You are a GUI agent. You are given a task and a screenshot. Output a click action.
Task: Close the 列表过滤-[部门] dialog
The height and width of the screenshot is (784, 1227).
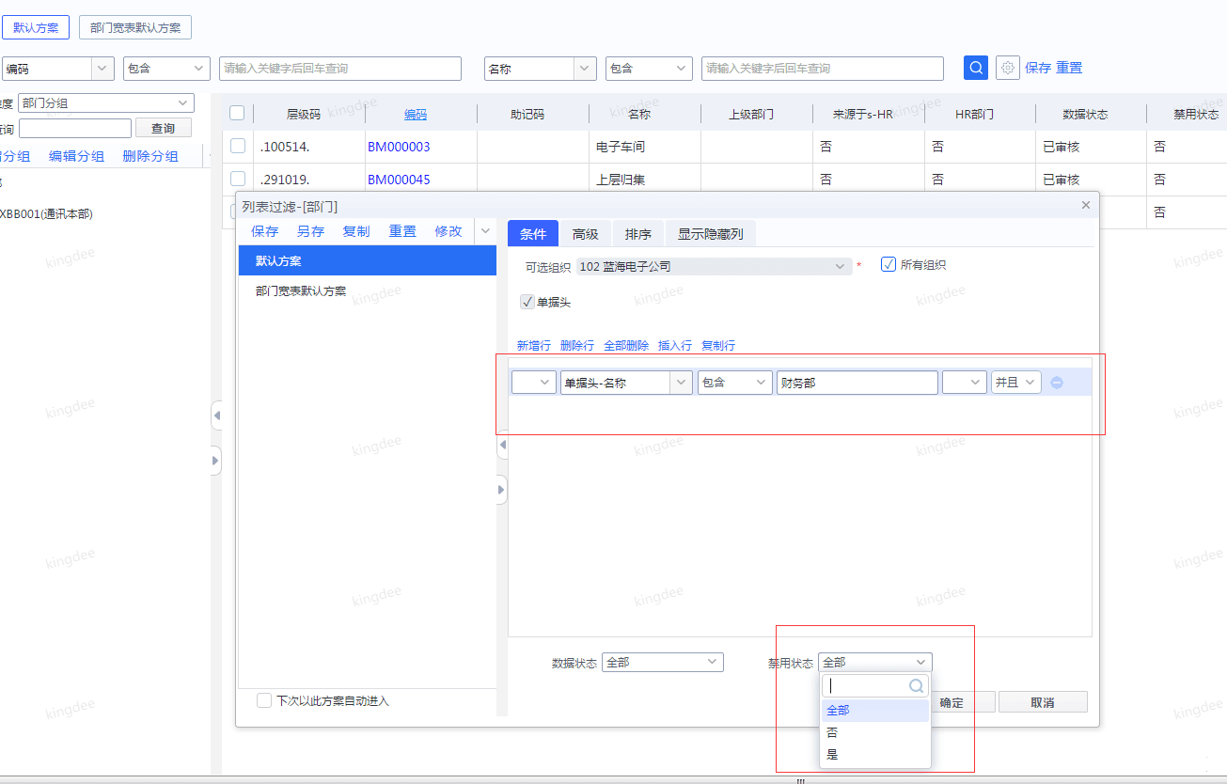[x=1085, y=204]
